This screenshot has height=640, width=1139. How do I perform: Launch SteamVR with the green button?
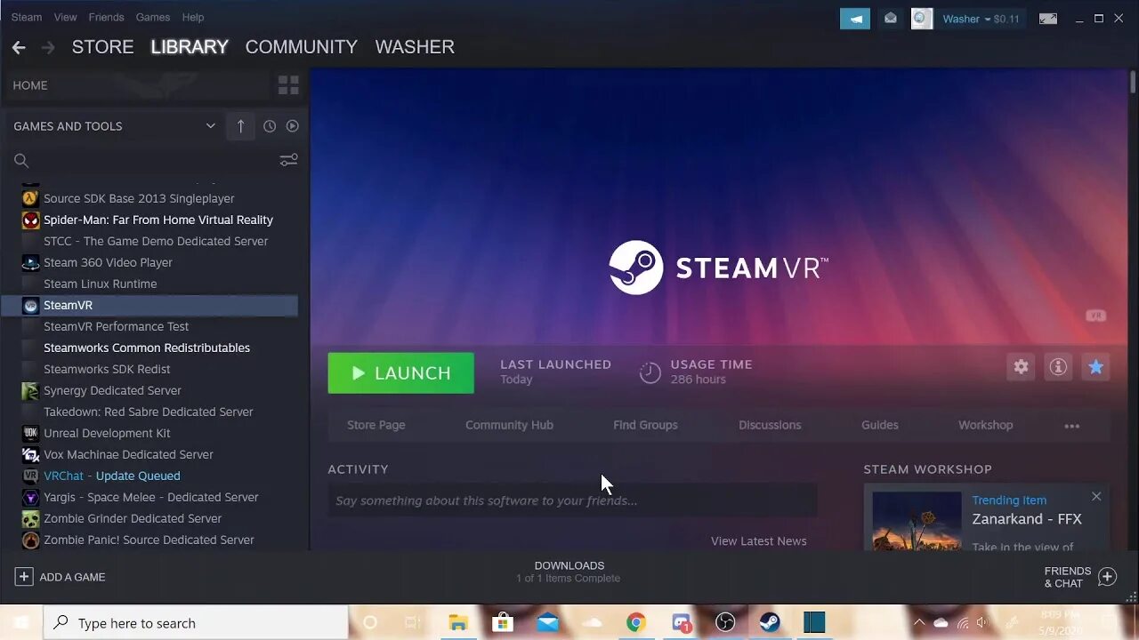coord(400,373)
